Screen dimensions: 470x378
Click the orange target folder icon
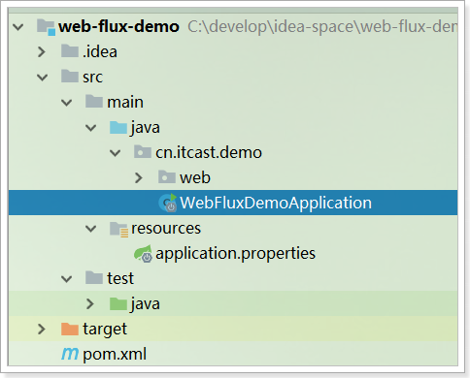tap(70, 329)
